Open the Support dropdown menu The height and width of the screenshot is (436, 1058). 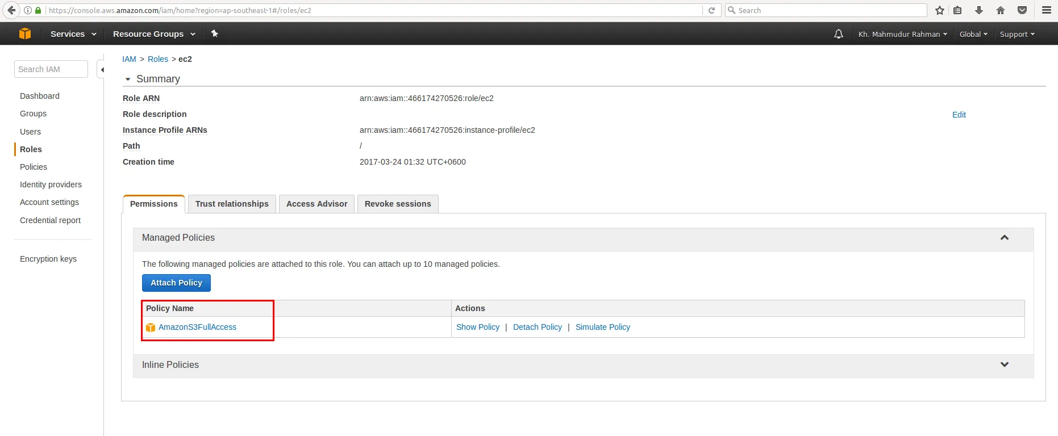1017,34
